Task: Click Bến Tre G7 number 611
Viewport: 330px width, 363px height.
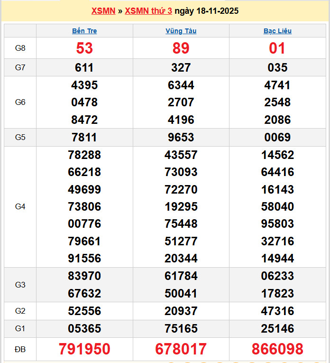Action: (x=84, y=67)
